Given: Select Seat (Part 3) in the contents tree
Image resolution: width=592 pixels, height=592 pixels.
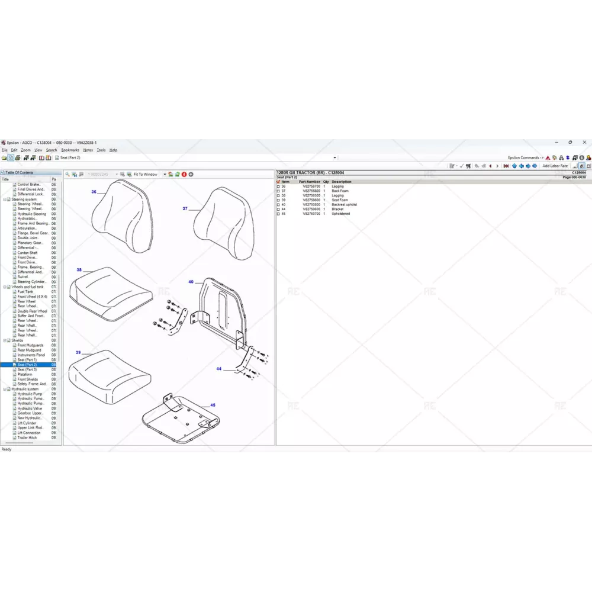Looking at the screenshot, I should pyautogui.click(x=27, y=369).
